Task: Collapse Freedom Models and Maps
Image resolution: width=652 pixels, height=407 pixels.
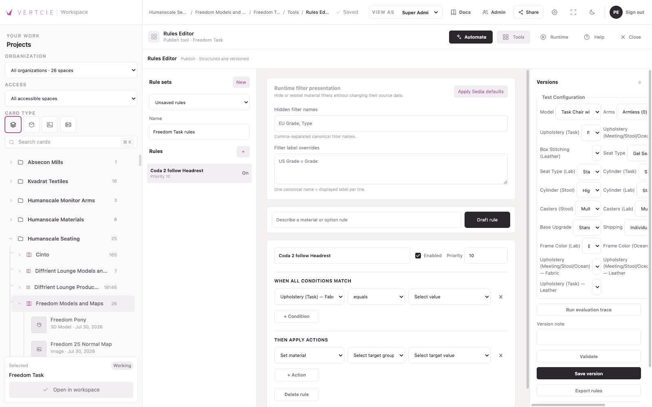Action: [x=19, y=304]
